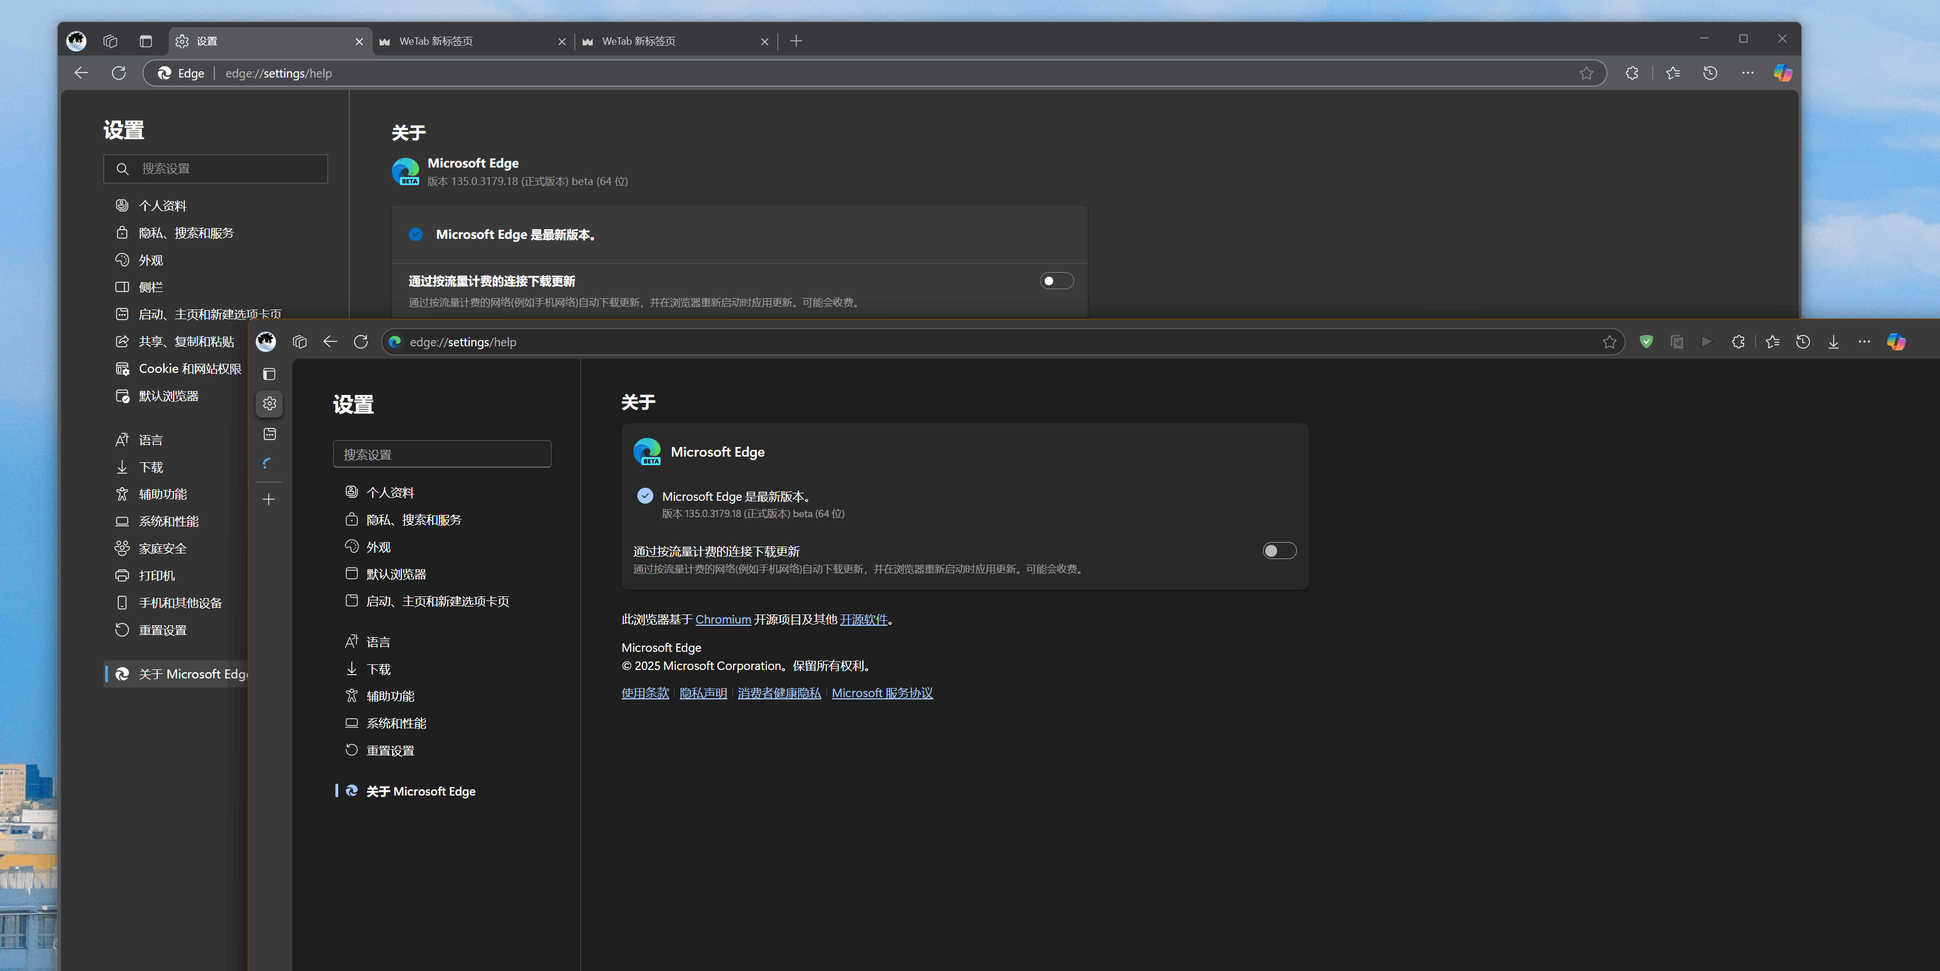
Task: Open Copilot in the top browser window
Action: pos(1782,73)
